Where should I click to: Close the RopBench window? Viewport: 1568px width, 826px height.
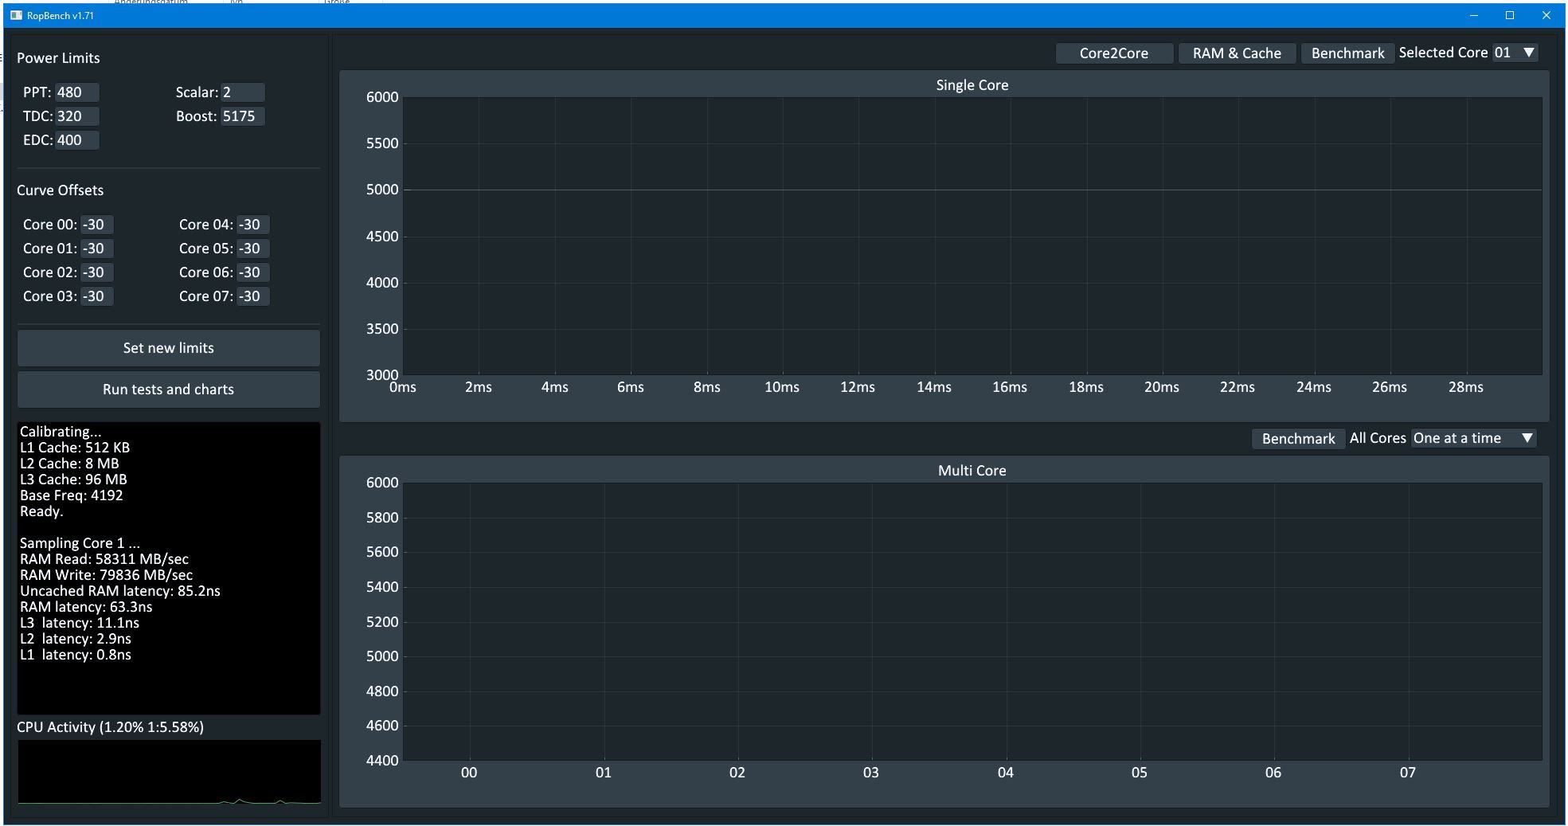point(1546,15)
